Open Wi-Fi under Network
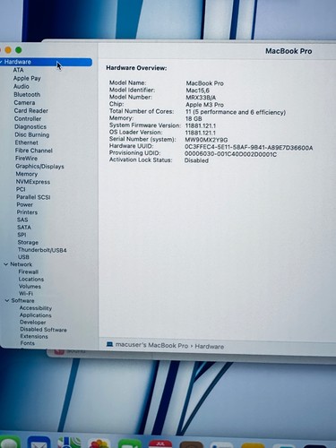 coord(26,293)
